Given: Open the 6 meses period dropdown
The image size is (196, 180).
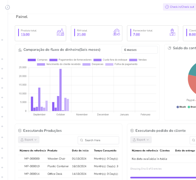Looking at the screenshot, I should [140, 50].
